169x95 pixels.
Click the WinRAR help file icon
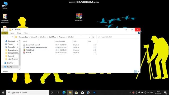[x=24, y=50]
